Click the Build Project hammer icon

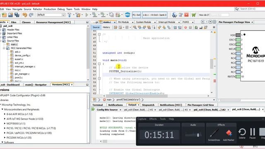(70, 15)
